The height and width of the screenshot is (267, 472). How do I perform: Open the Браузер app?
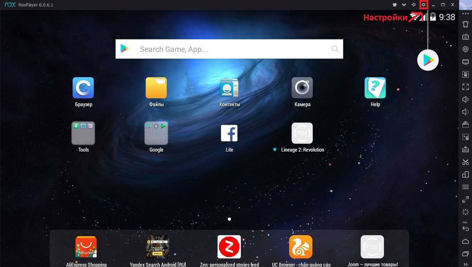tap(83, 88)
